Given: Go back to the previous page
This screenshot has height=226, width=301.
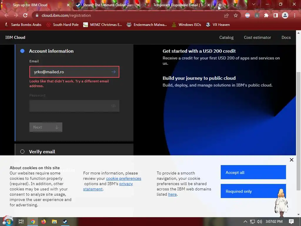Looking at the screenshot, I should (6, 15).
